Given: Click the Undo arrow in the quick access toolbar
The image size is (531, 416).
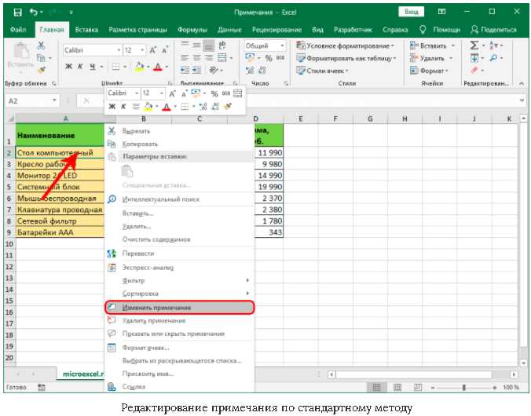Looking at the screenshot, I should tap(33, 13).
